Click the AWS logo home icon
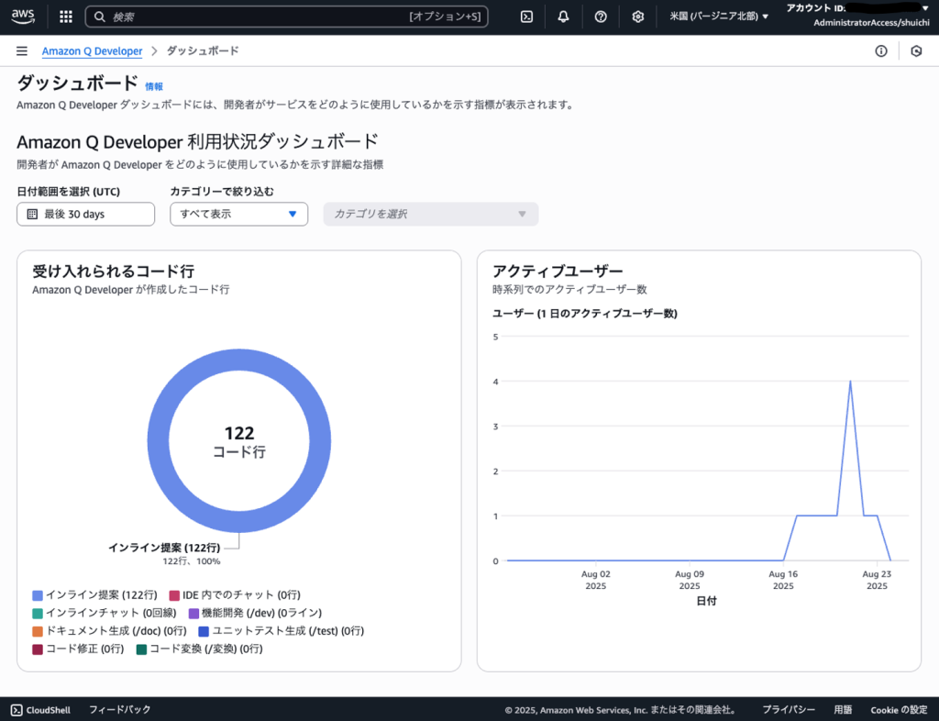The height and width of the screenshot is (721, 939). (x=24, y=17)
